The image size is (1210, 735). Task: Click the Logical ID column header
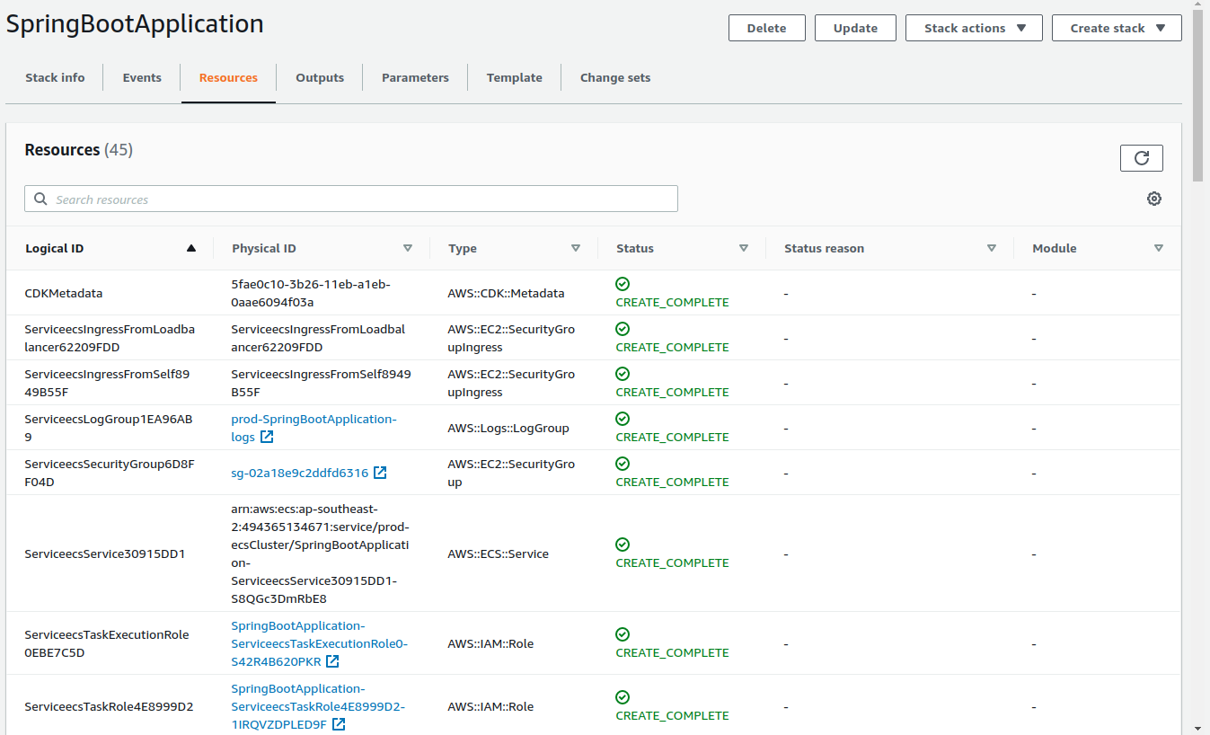tap(54, 248)
